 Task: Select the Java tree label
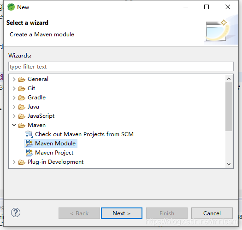[x=33, y=107]
